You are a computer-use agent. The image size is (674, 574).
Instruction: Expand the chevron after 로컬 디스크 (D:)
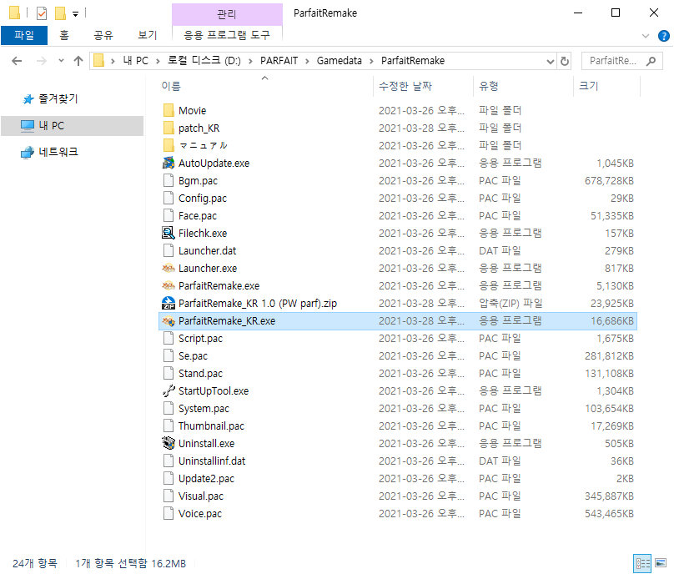point(250,61)
